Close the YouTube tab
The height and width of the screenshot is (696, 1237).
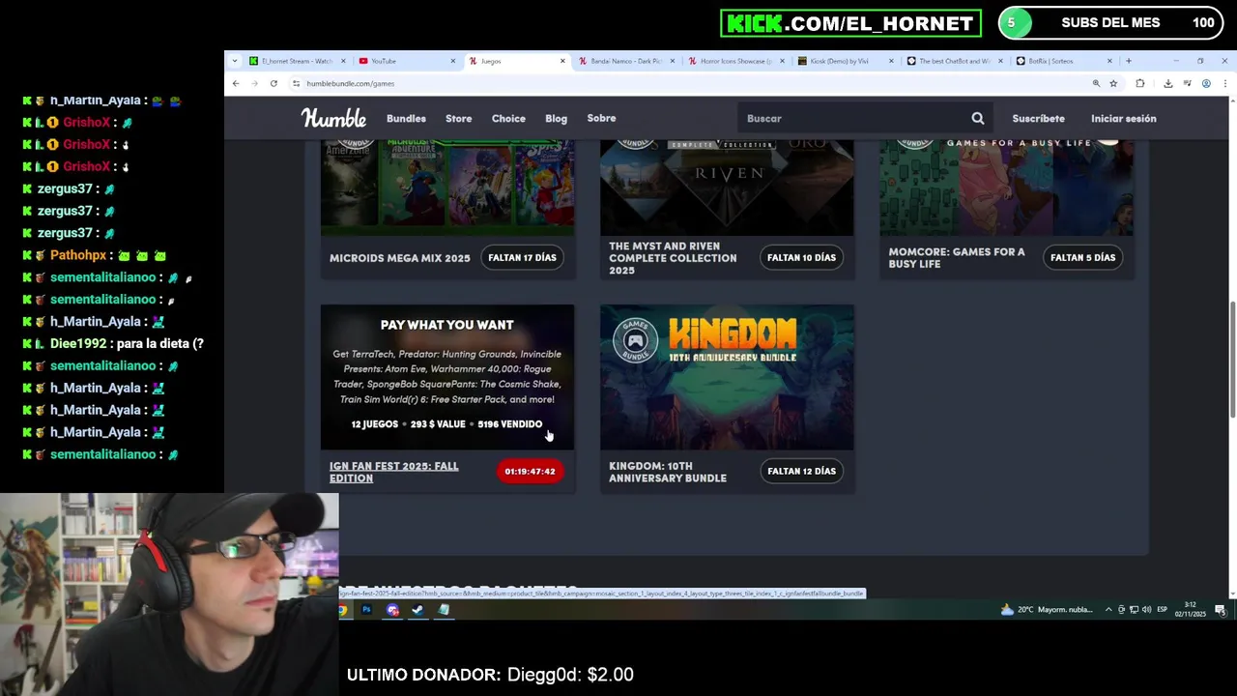(x=452, y=61)
